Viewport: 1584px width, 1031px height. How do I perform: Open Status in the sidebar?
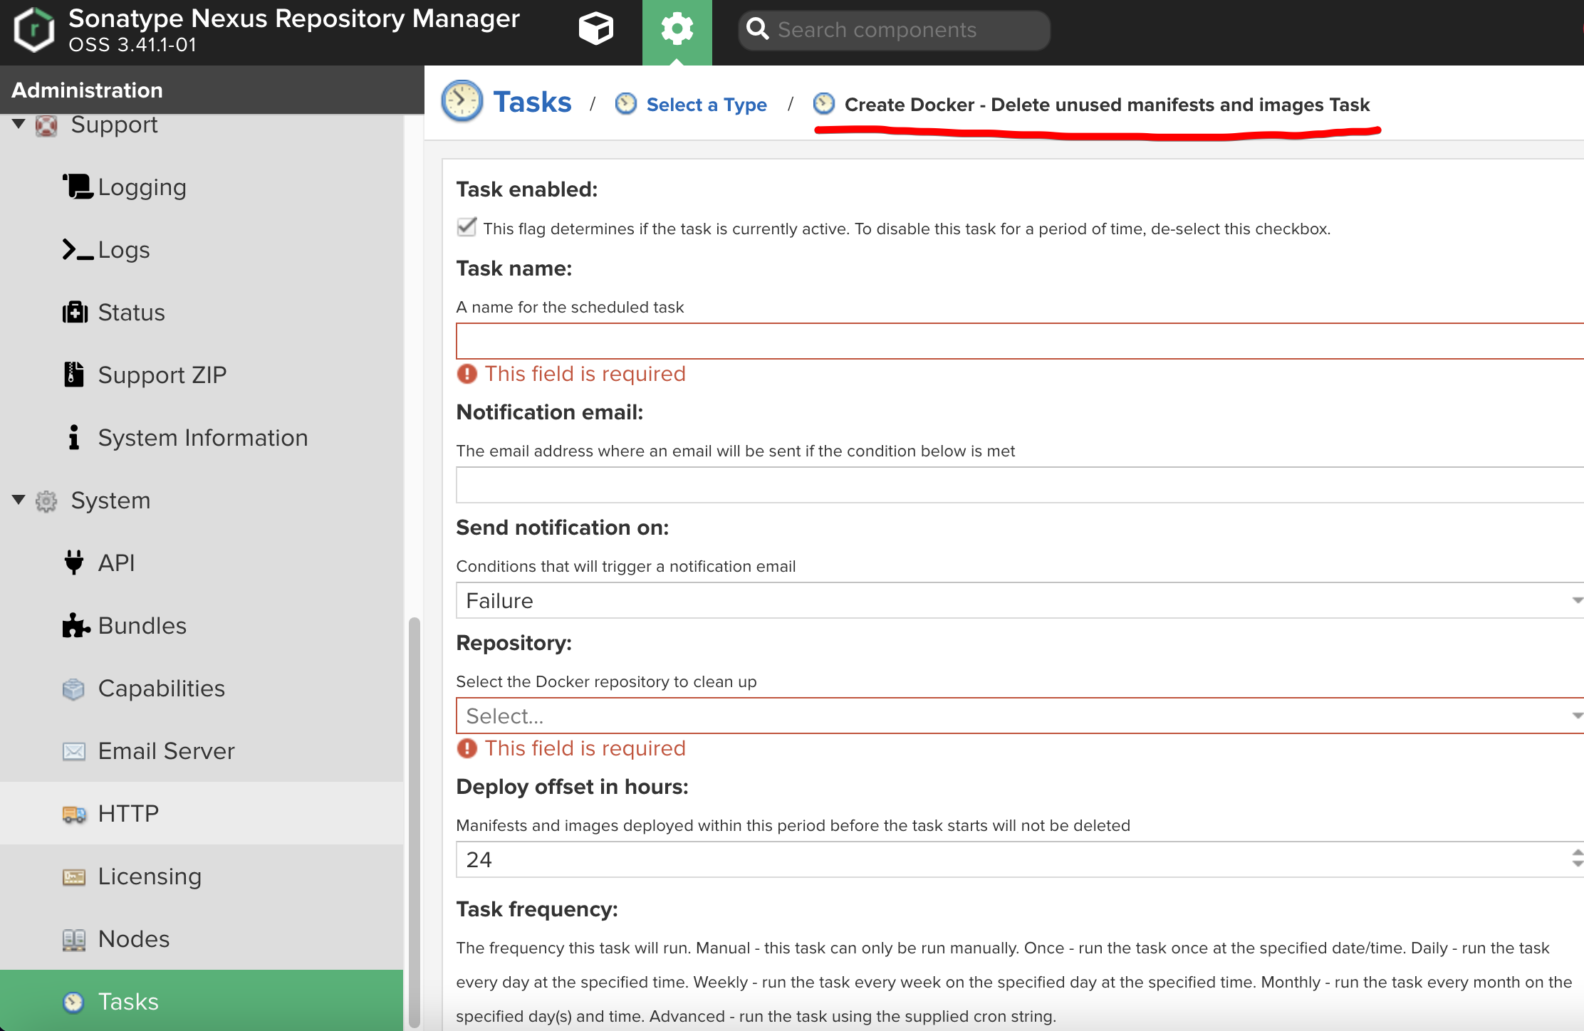[202, 313]
